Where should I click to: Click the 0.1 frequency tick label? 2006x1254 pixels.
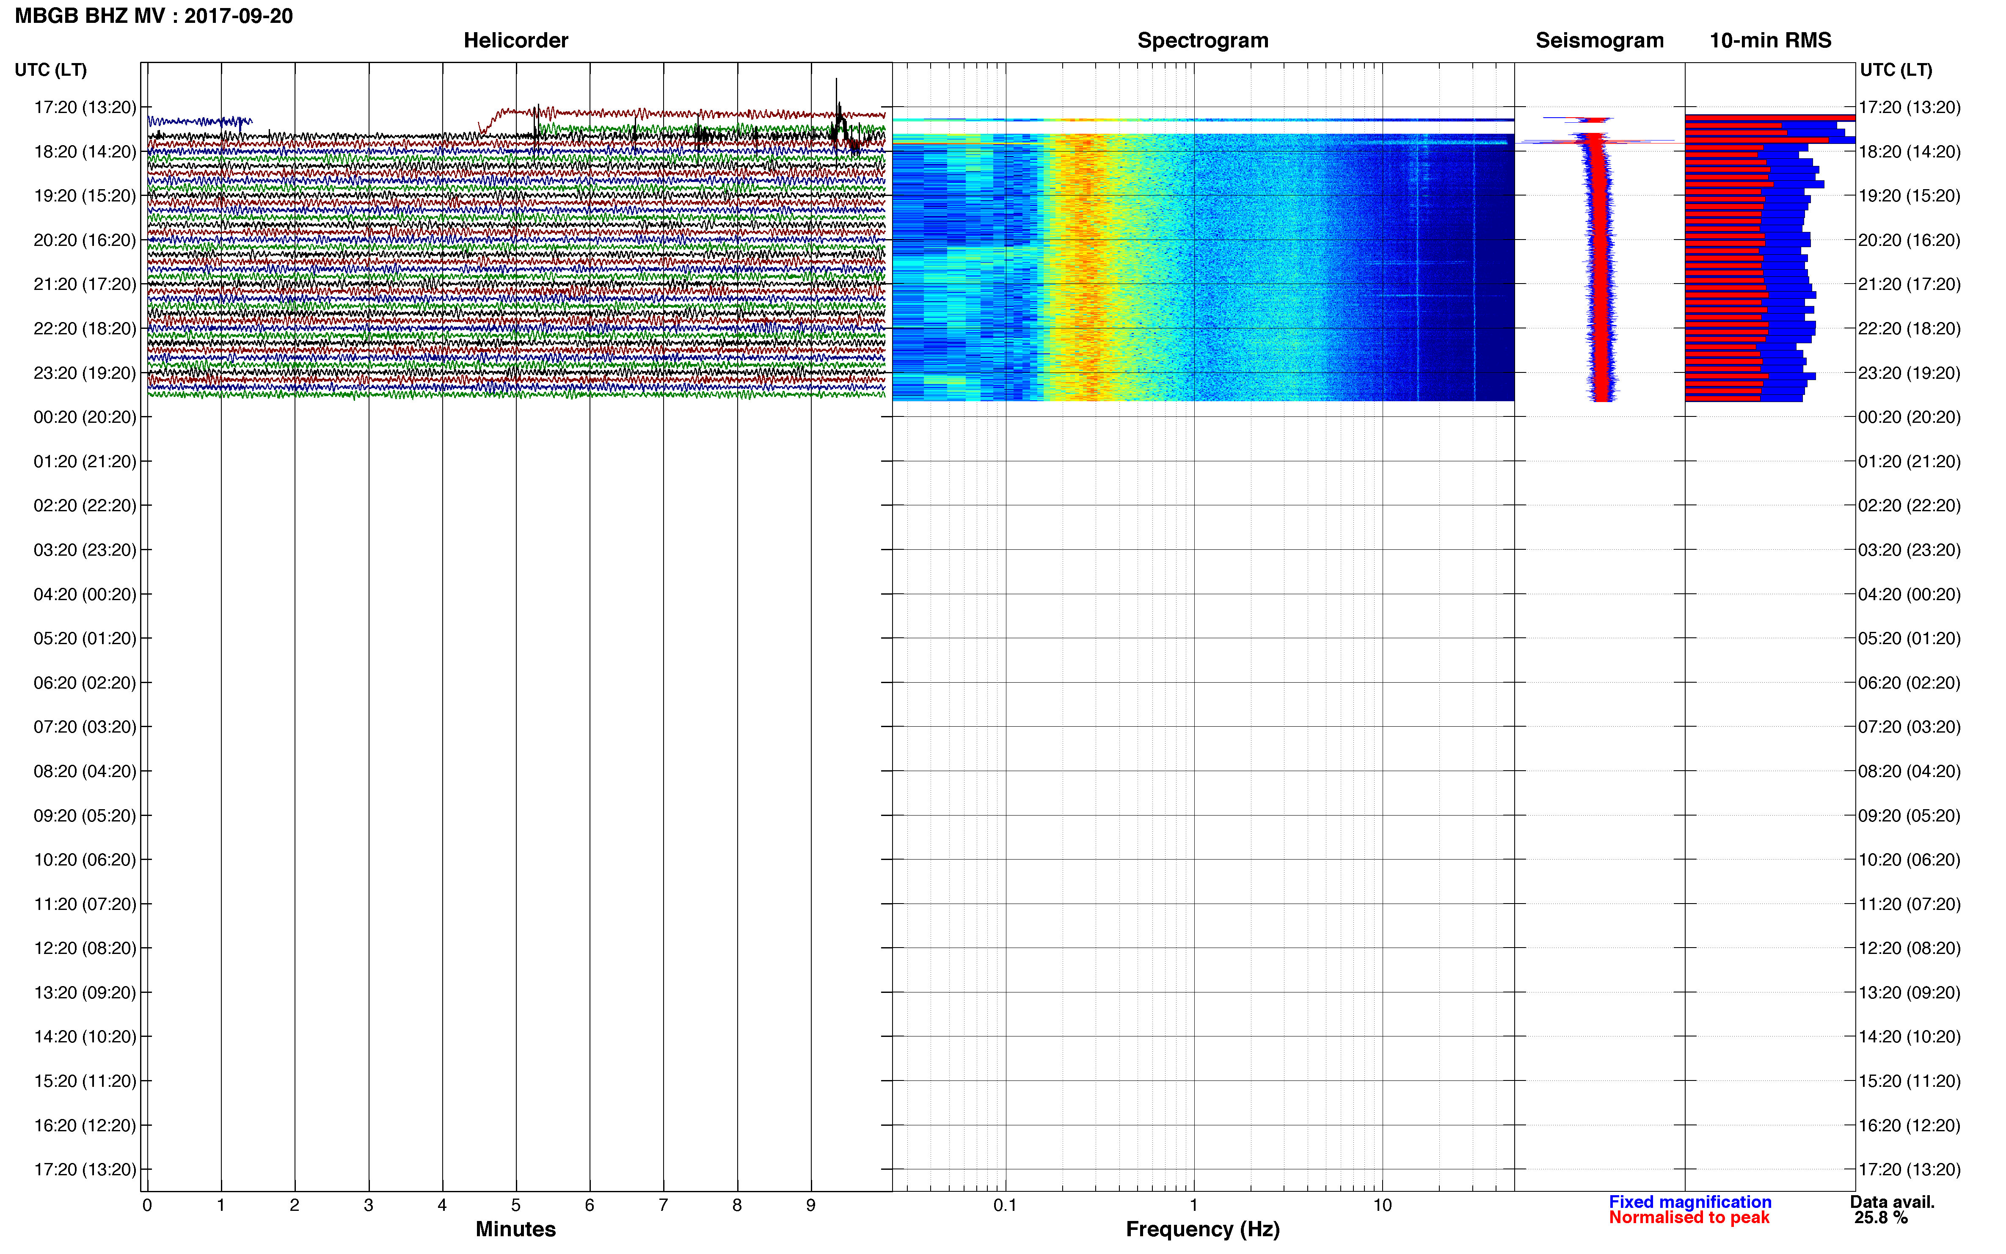coord(1005,1205)
